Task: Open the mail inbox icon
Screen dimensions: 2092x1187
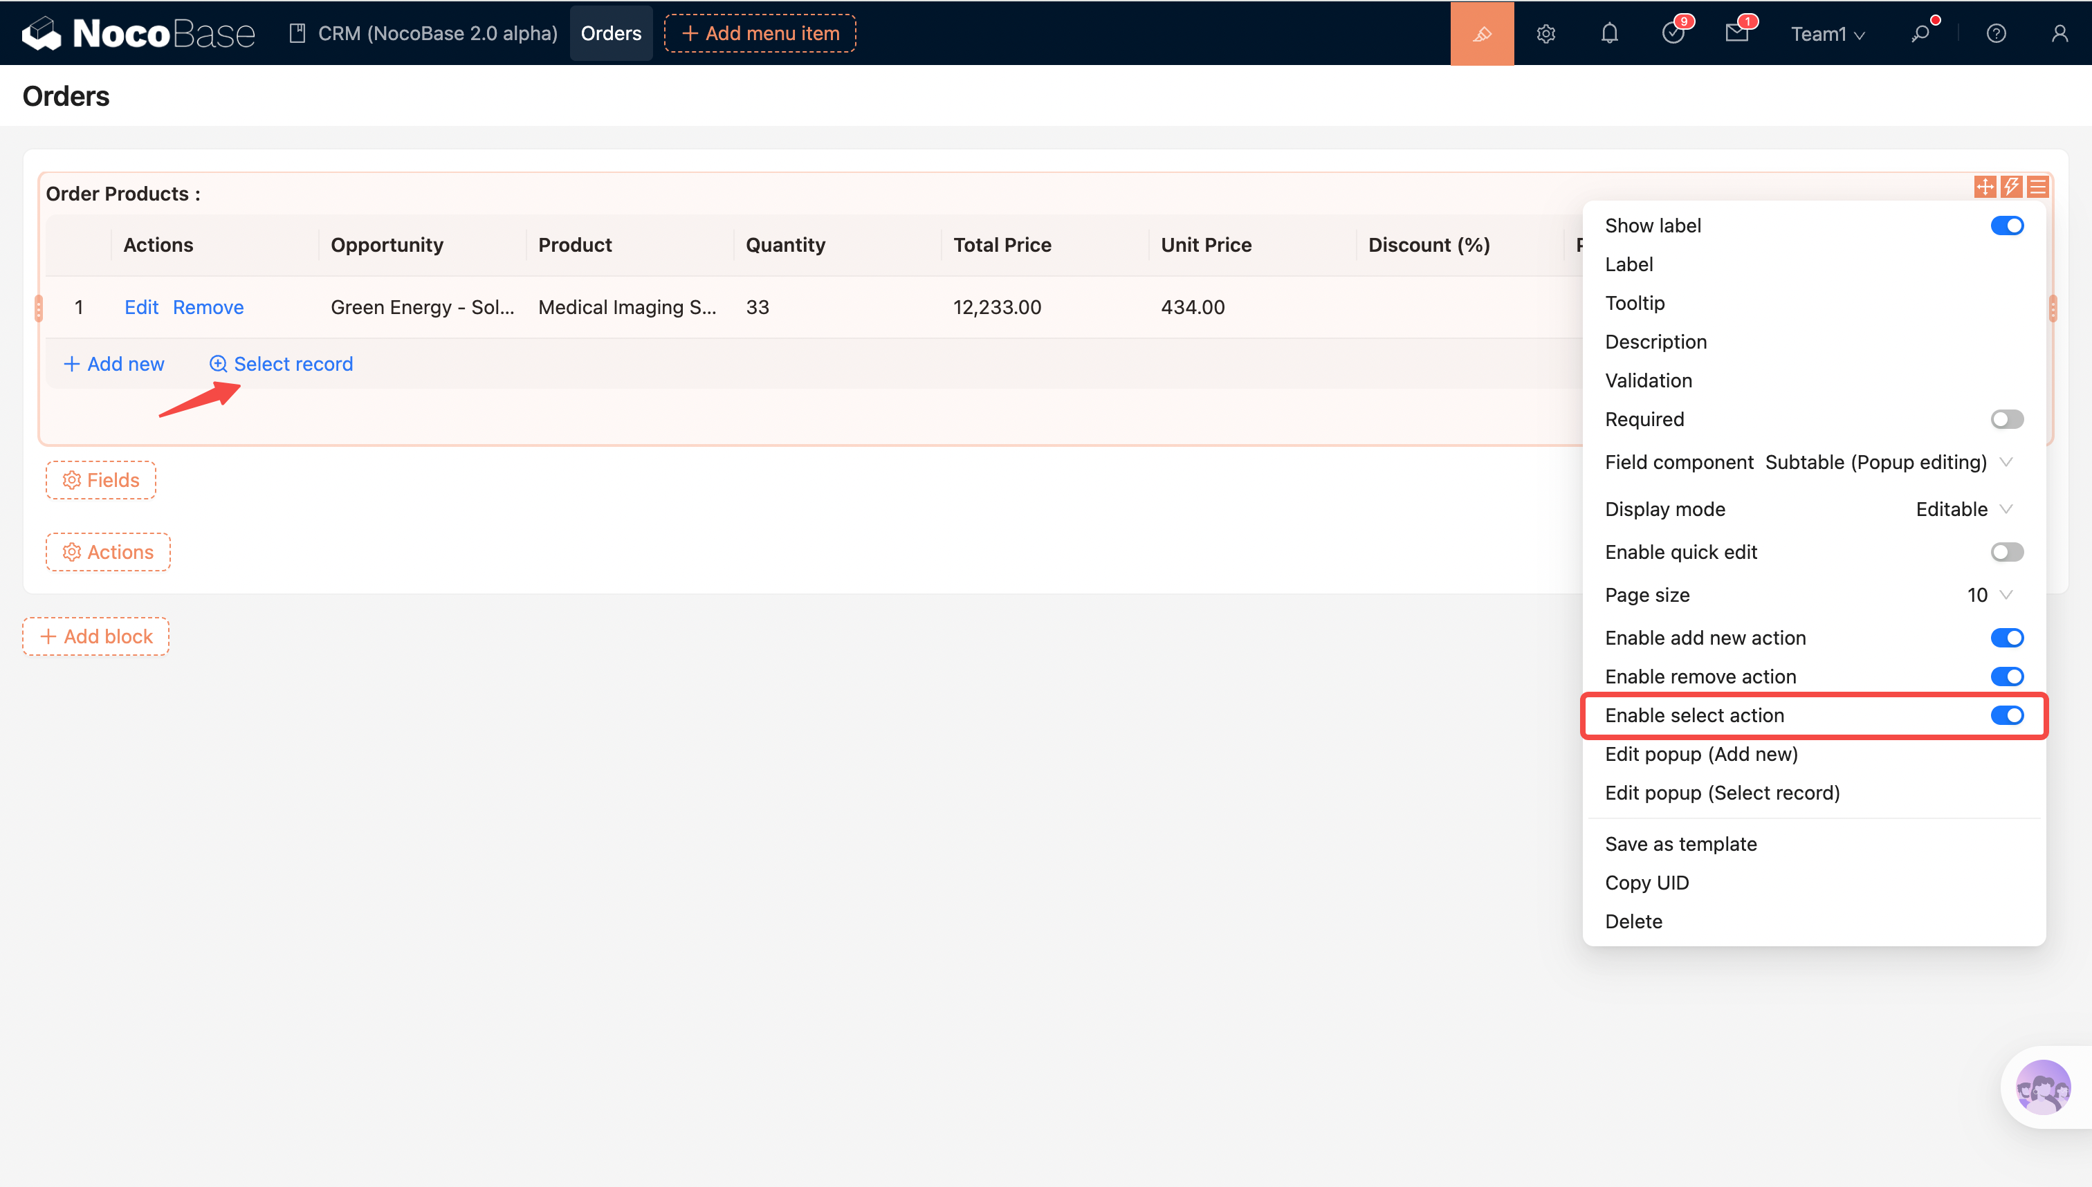Action: (x=1736, y=33)
